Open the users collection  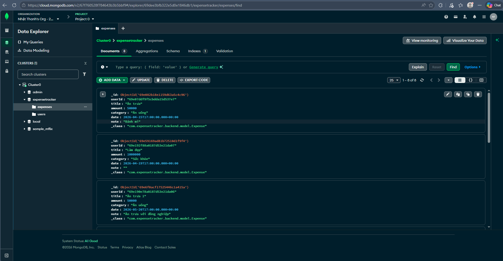click(41, 114)
